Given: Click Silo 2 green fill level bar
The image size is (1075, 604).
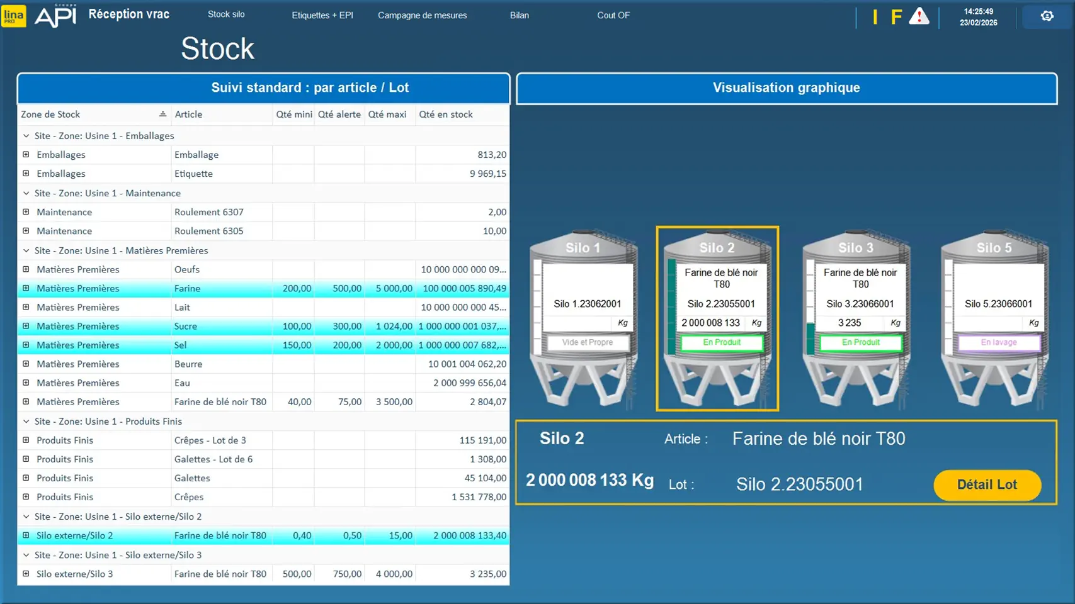Looking at the screenshot, I should click(x=671, y=307).
